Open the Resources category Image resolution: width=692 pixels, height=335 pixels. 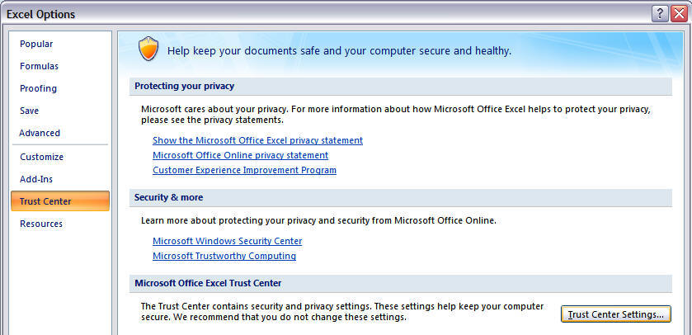click(x=41, y=224)
